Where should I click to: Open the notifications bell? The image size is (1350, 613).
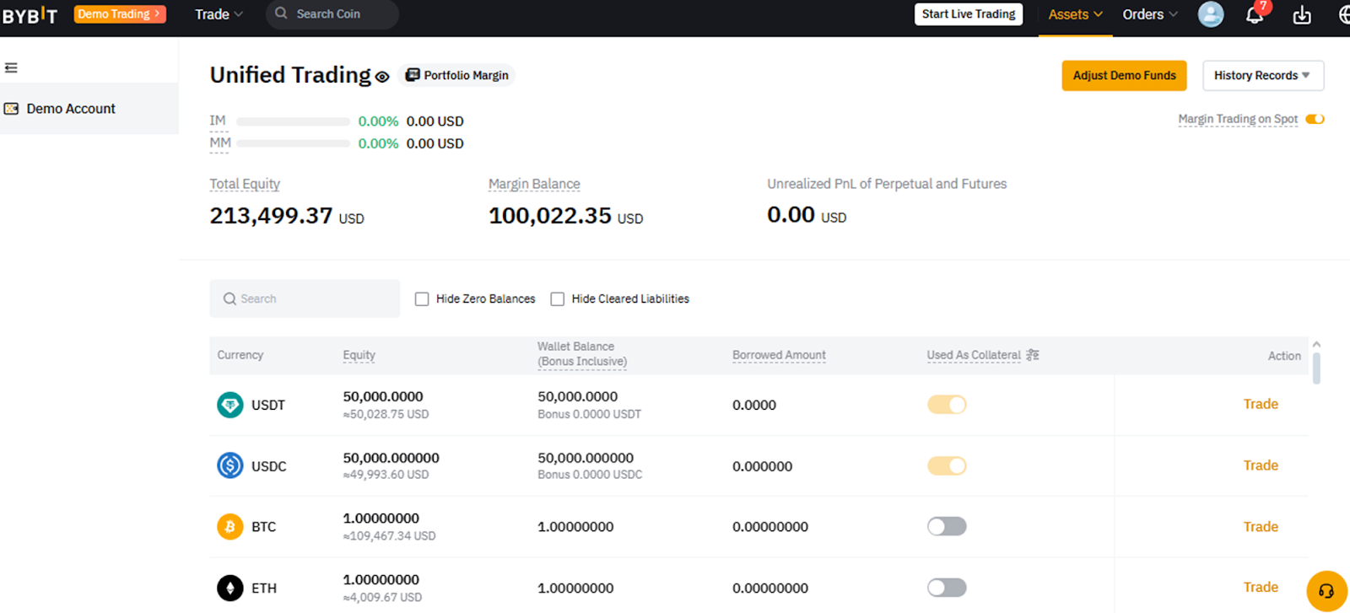(1255, 14)
